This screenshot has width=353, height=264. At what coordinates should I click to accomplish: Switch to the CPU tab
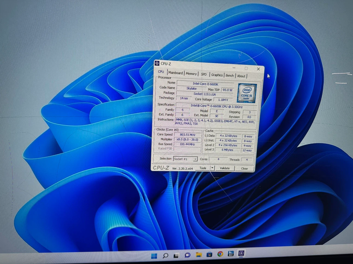[x=161, y=72]
